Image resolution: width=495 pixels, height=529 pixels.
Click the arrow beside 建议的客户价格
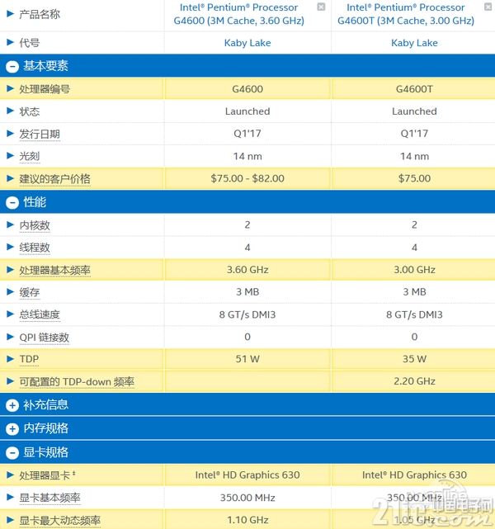10,178
